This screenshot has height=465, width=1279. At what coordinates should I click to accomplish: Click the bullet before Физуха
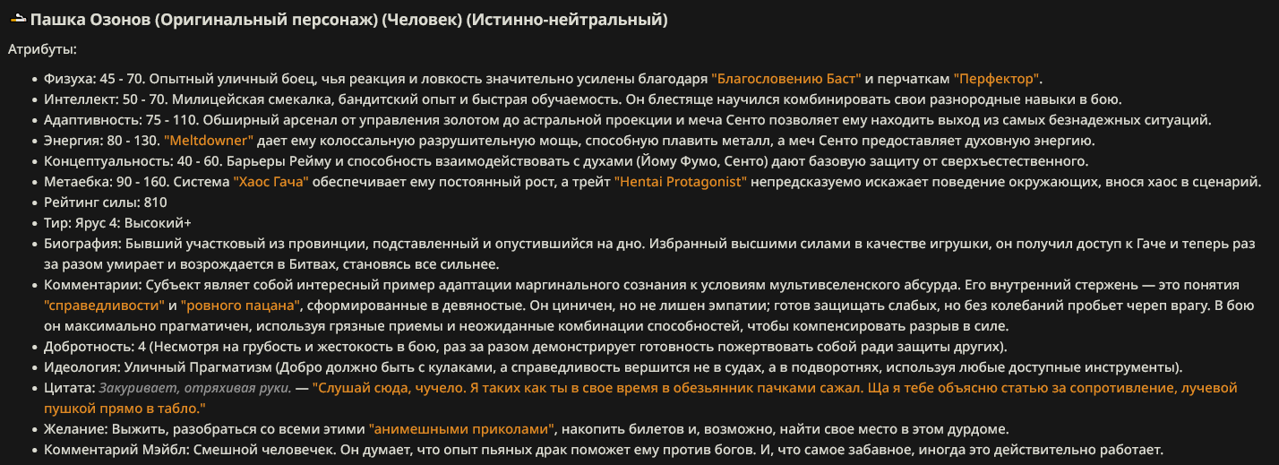[x=35, y=79]
